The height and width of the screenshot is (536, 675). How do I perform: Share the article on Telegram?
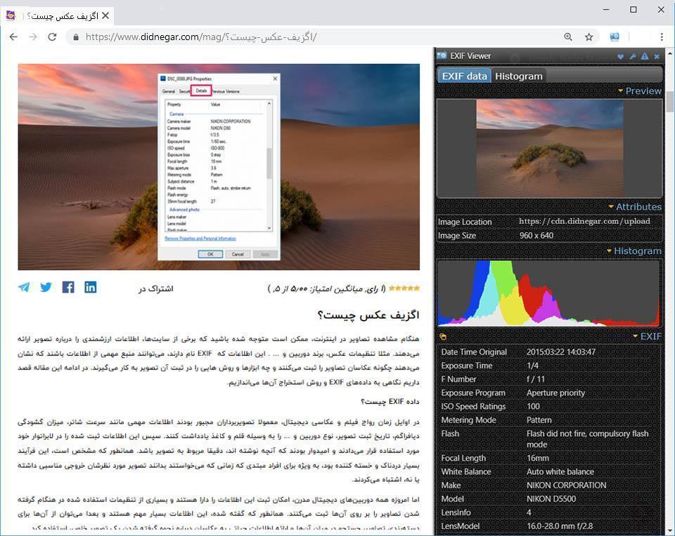point(22,286)
